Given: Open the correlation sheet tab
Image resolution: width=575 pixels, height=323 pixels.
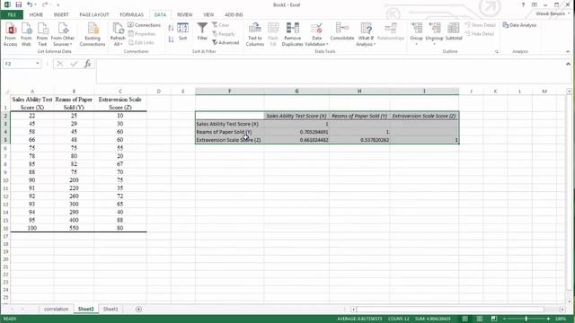Looking at the screenshot, I should point(56,309).
